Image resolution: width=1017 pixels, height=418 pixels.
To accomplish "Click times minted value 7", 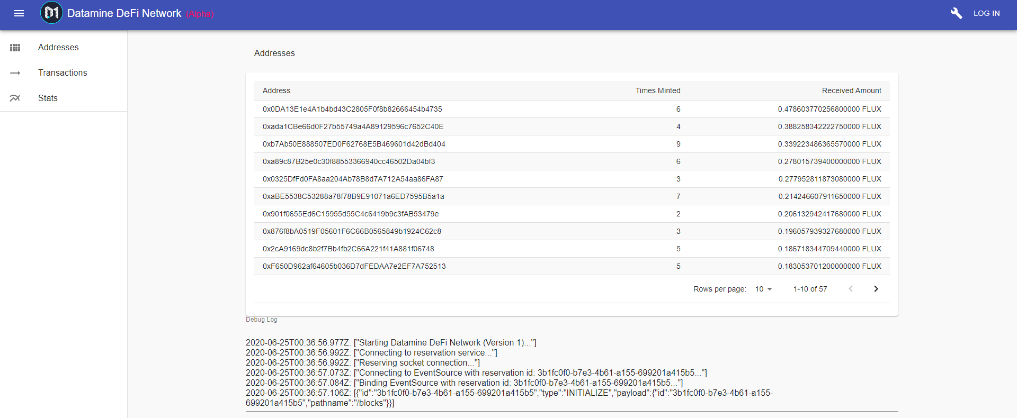I will tap(678, 196).
